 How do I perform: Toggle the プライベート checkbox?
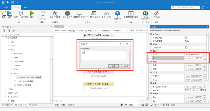186,47
